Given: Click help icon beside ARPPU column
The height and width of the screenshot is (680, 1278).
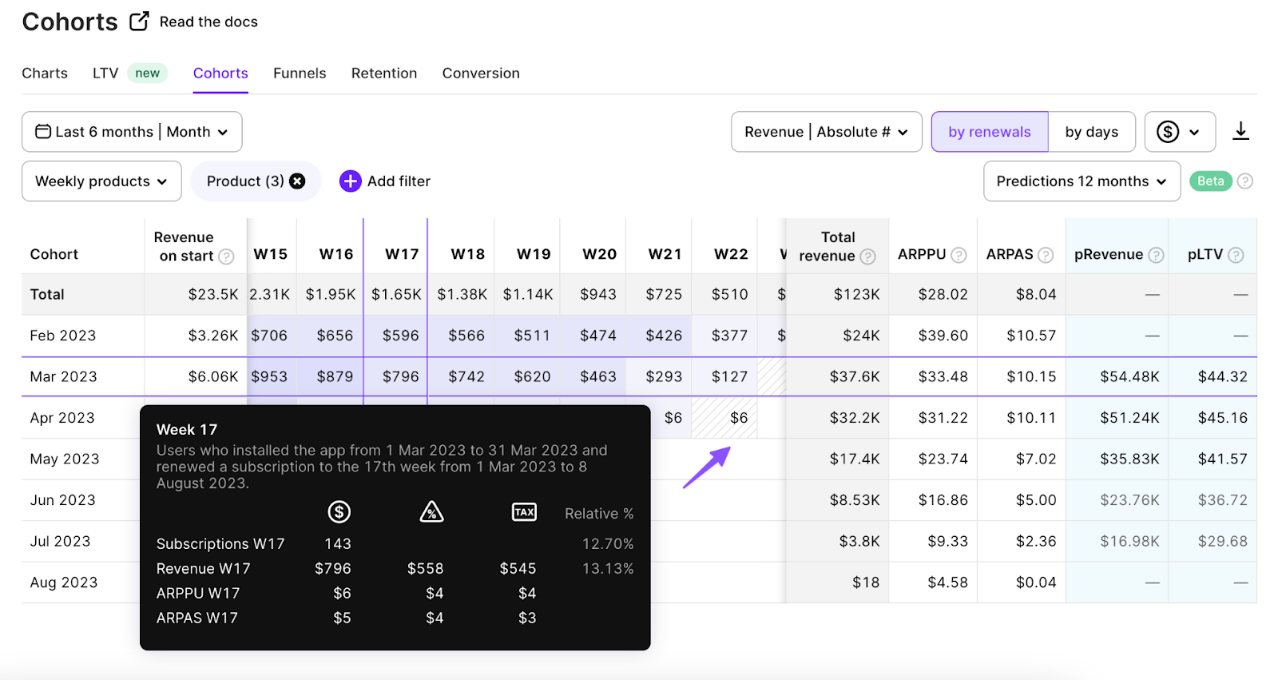Looking at the screenshot, I should (x=958, y=255).
